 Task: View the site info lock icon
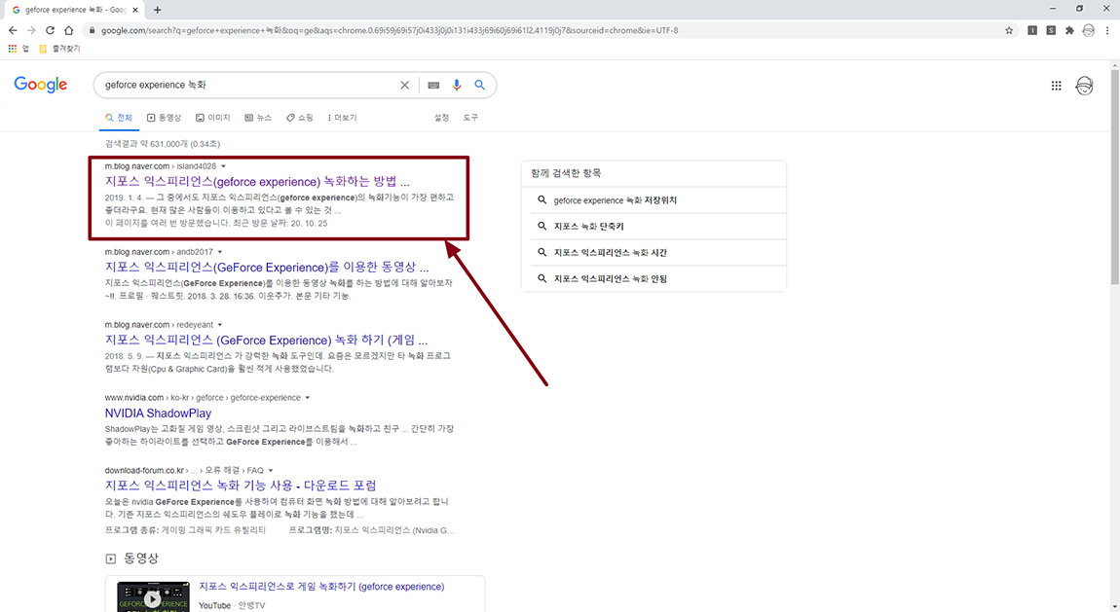click(x=92, y=31)
